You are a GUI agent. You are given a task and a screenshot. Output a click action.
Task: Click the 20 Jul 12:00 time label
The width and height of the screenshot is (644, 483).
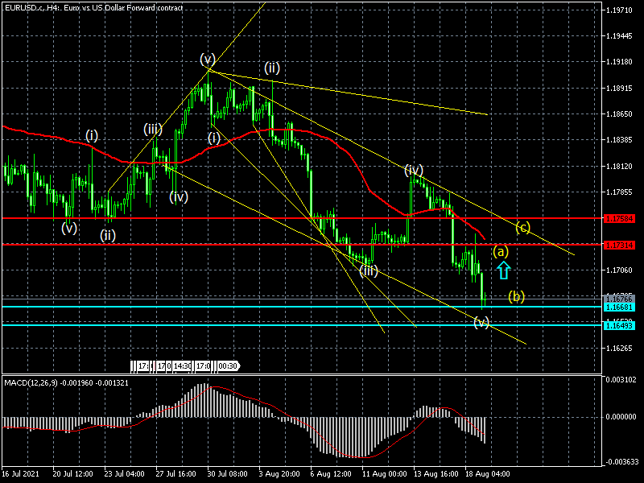click(x=73, y=474)
